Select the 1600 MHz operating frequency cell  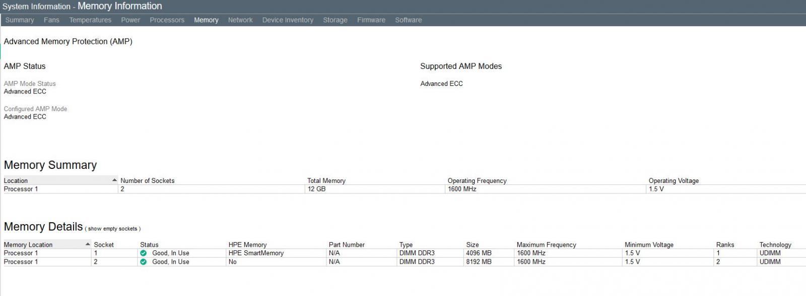pos(462,189)
